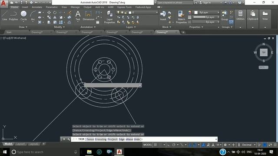The image size is (278, 156).
Task: Choose the Project option in command line
Action: pos(113,140)
